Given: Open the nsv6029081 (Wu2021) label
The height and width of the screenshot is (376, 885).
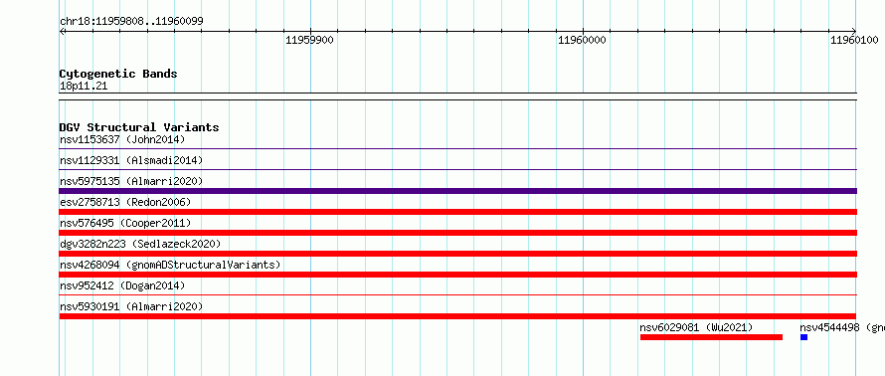Looking at the screenshot, I should pos(696,327).
